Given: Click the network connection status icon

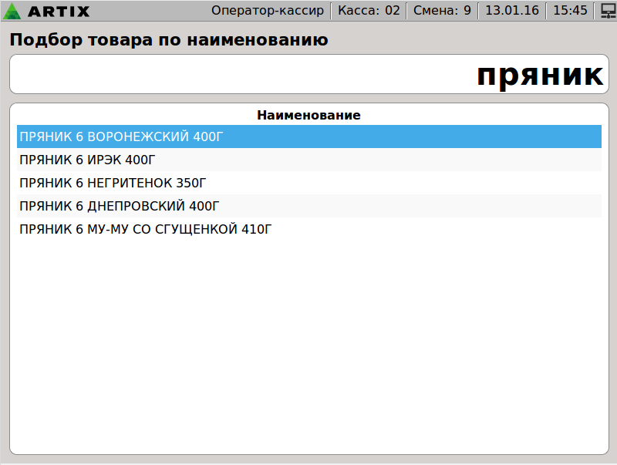Looking at the screenshot, I should tap(608, 12).
